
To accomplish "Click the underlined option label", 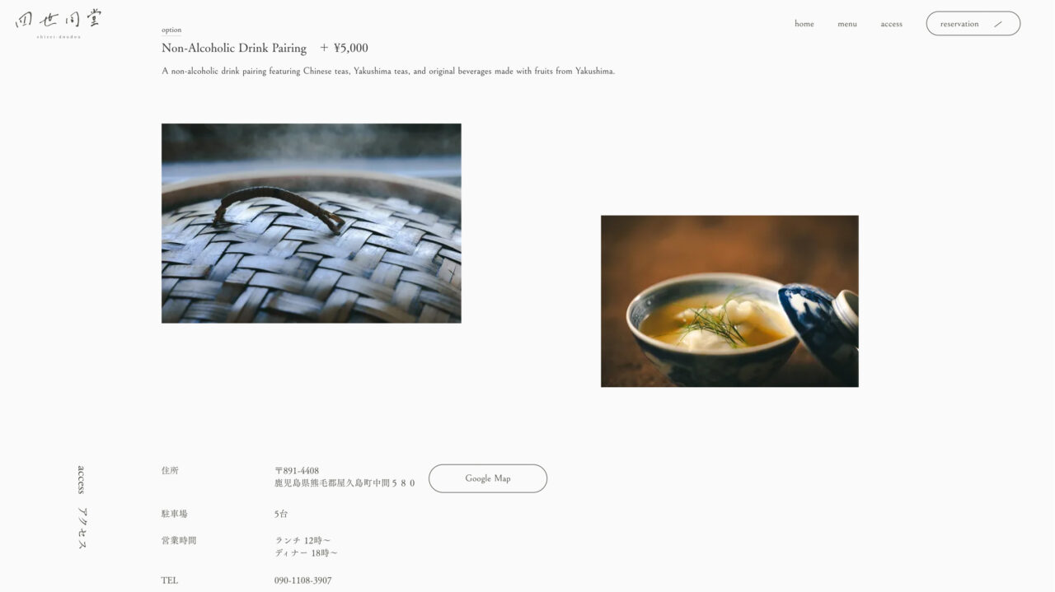I will click(x=171, y=30).
